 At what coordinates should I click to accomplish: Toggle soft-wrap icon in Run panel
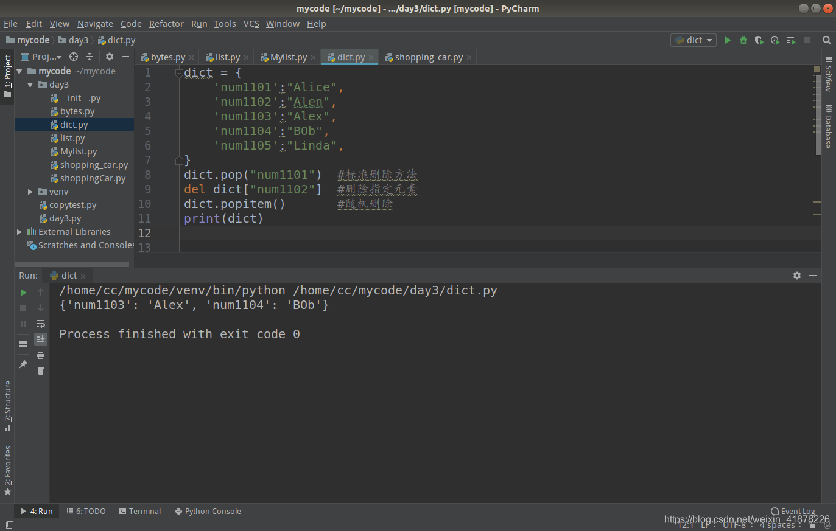[41, 324]
